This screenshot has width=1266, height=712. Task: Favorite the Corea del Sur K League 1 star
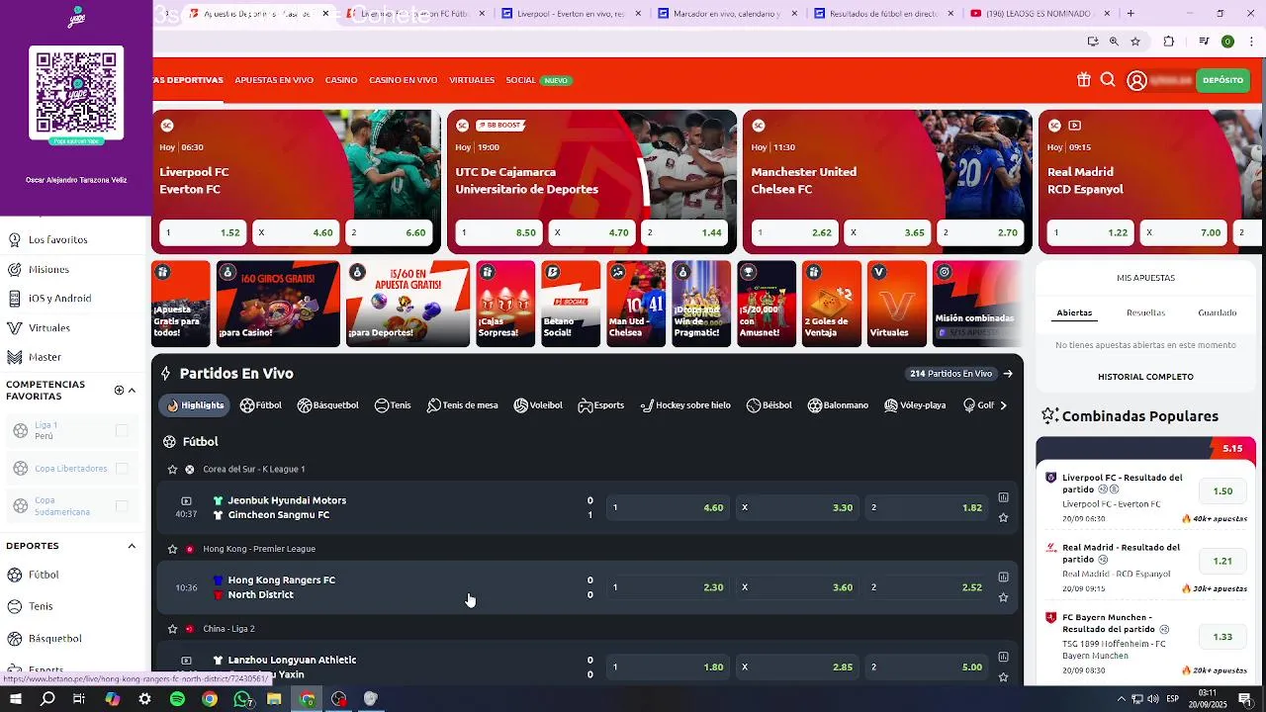click(x=173, y=470)
